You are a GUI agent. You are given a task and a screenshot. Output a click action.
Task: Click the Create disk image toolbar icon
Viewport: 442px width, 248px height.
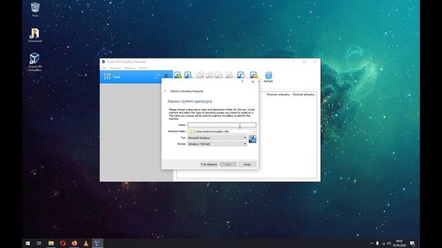[x=188, y=75]
